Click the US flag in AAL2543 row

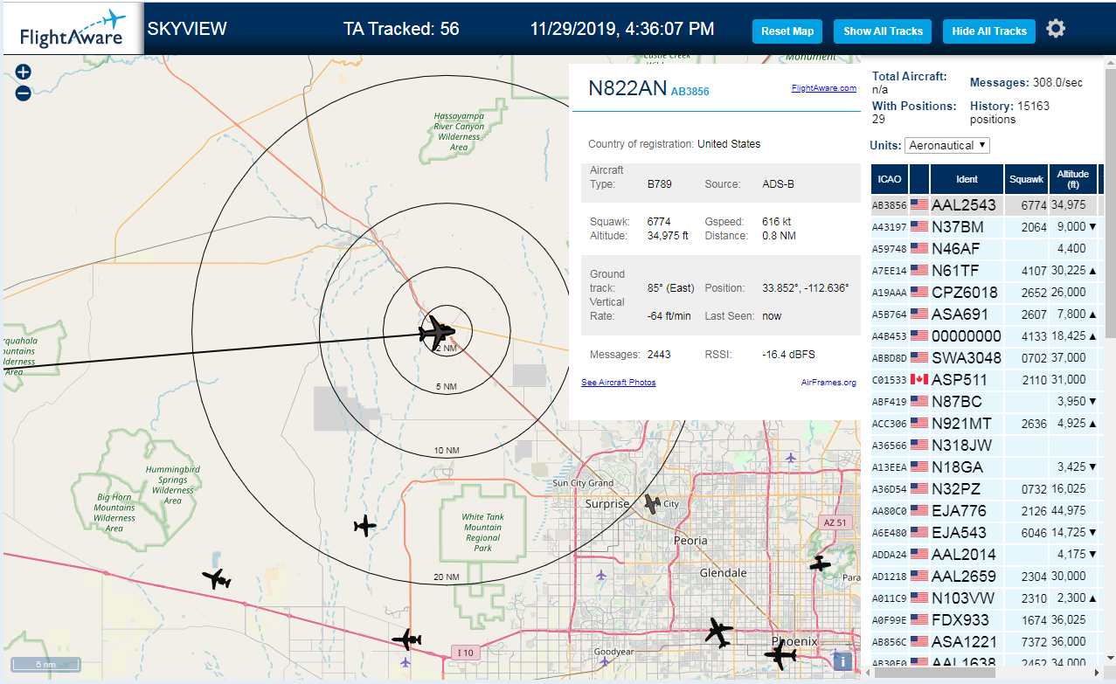point(919,204)
